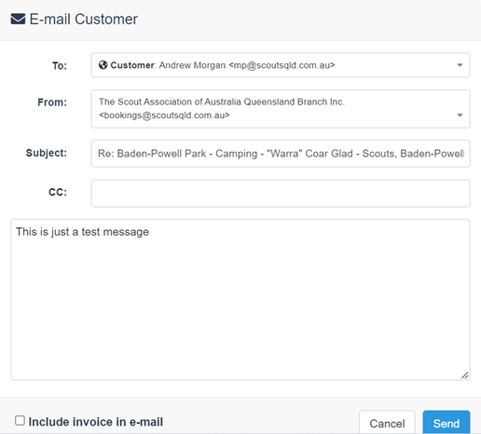
Task: Click the Include invoice in e-mail label
Action: tap(96, 422)
